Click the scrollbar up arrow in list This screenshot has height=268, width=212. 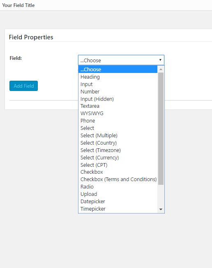point(161,69)
